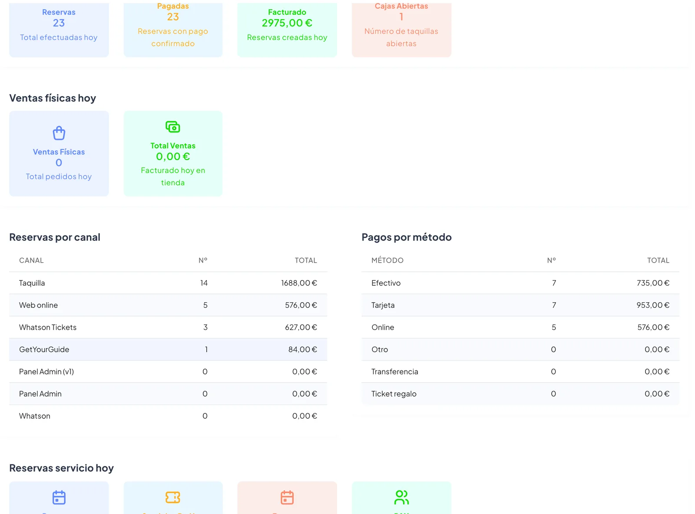Image resolution: width=695 pixels, height=514 pixels.
Task: Click the Taquilla channel row
Action: [x=168, y=283]
